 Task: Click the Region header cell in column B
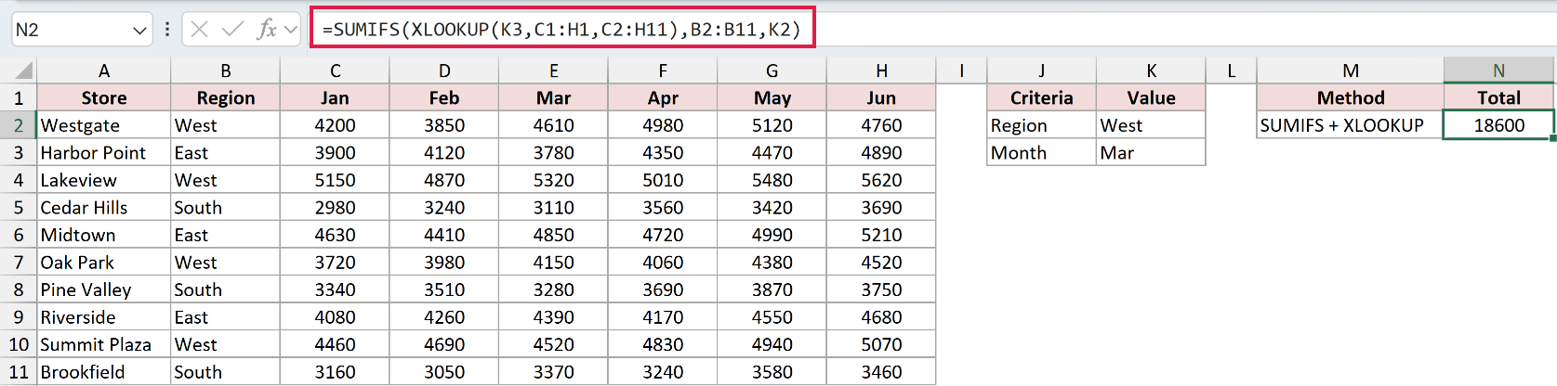(x=226, y=98)
